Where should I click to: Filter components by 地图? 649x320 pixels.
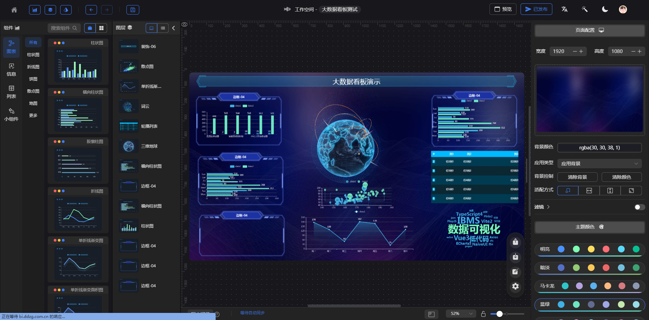pos(33,103)
